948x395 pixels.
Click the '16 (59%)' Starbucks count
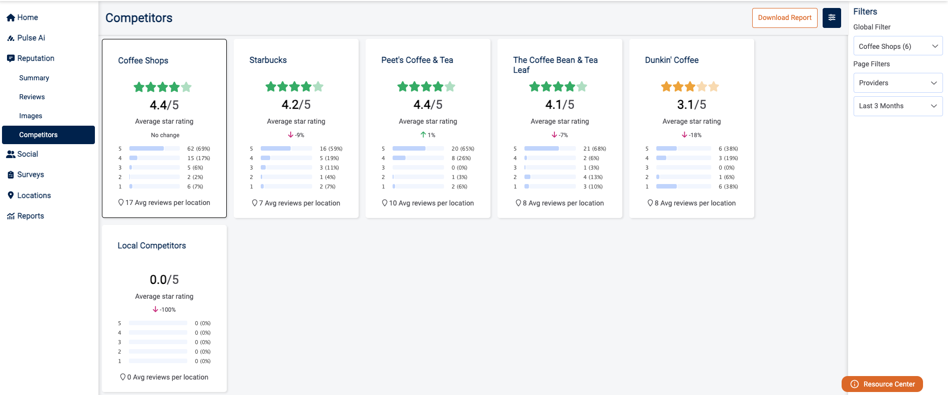click(x=331, y=149)
